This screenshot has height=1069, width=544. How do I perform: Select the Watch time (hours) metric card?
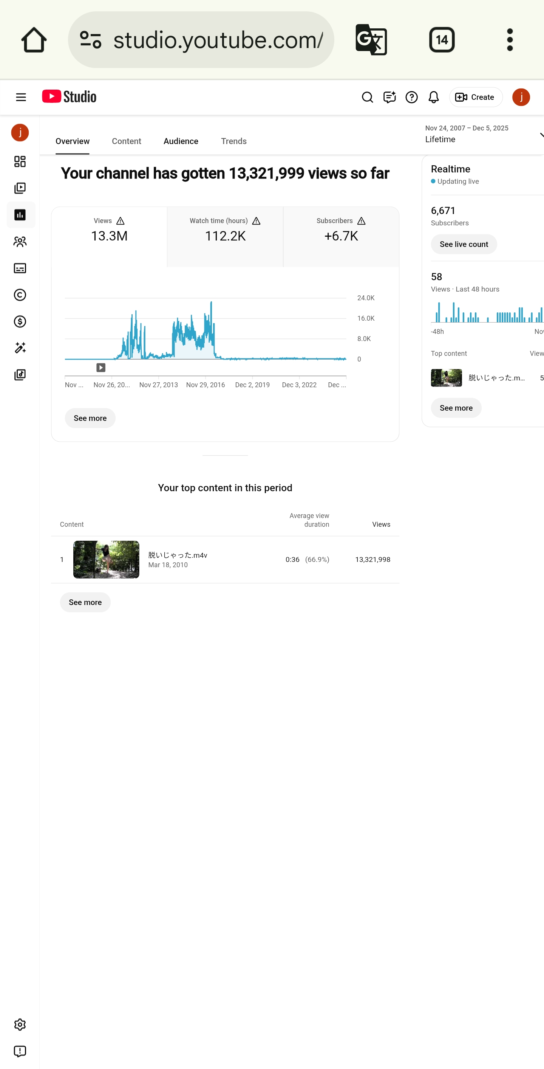tap(225, 237)
